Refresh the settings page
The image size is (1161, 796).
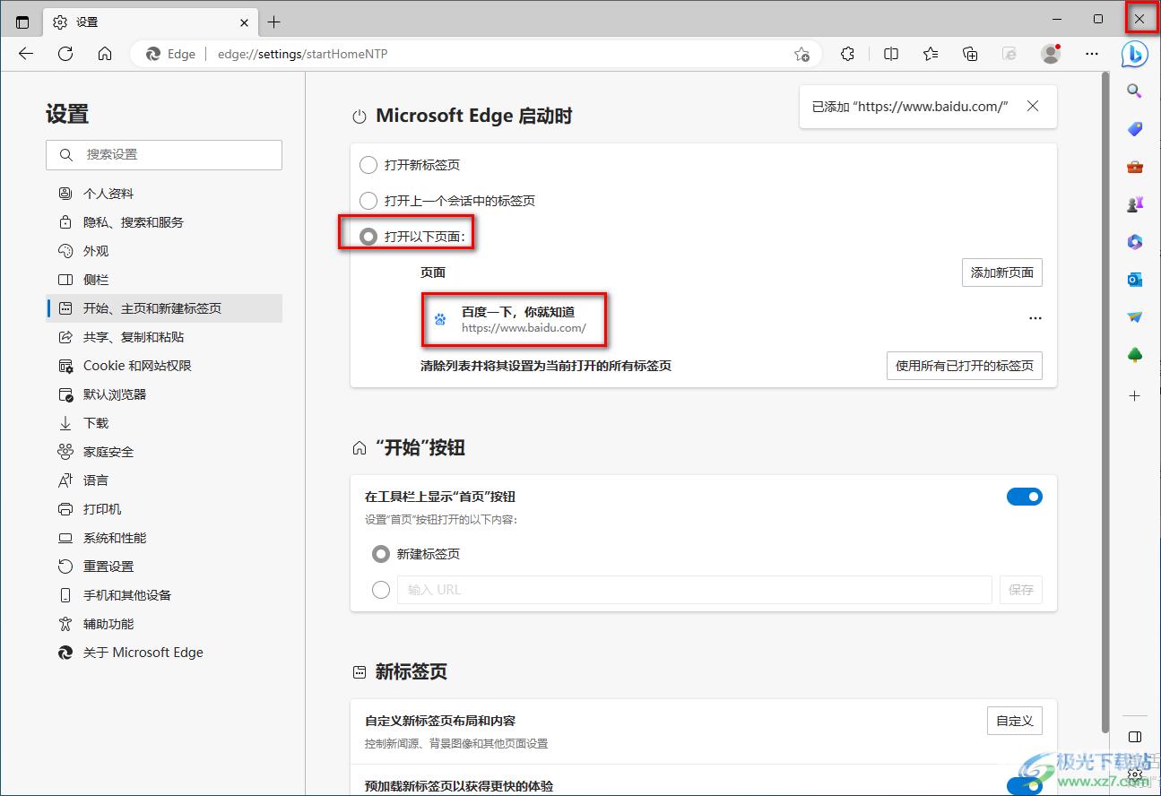(x=65, y=54)
